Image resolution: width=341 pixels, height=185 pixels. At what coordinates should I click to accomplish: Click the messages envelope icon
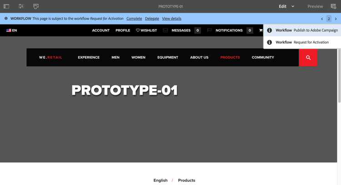coord(165,30)
